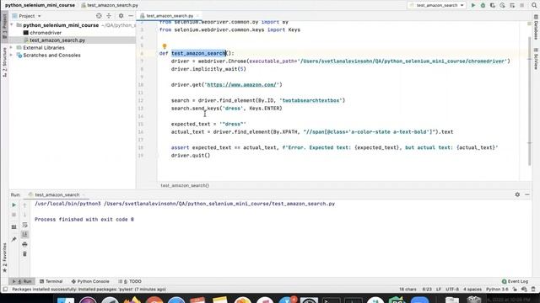Image resolution: width=540 pixels, height=303 pixels.
Task: Open the Terminal tool tab
Action: point(51,281)
